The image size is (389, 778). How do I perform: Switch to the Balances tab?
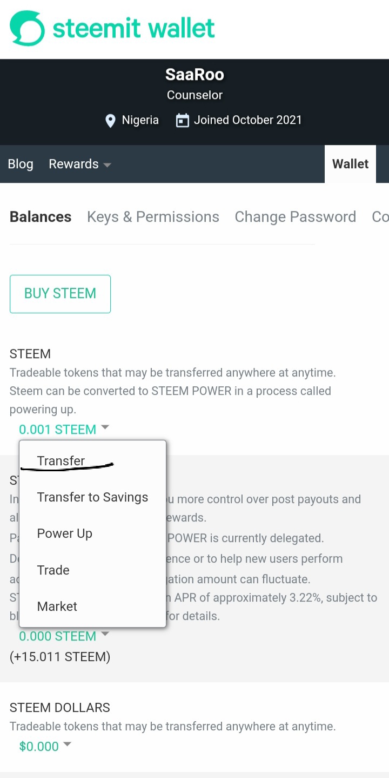click(41, 217)
